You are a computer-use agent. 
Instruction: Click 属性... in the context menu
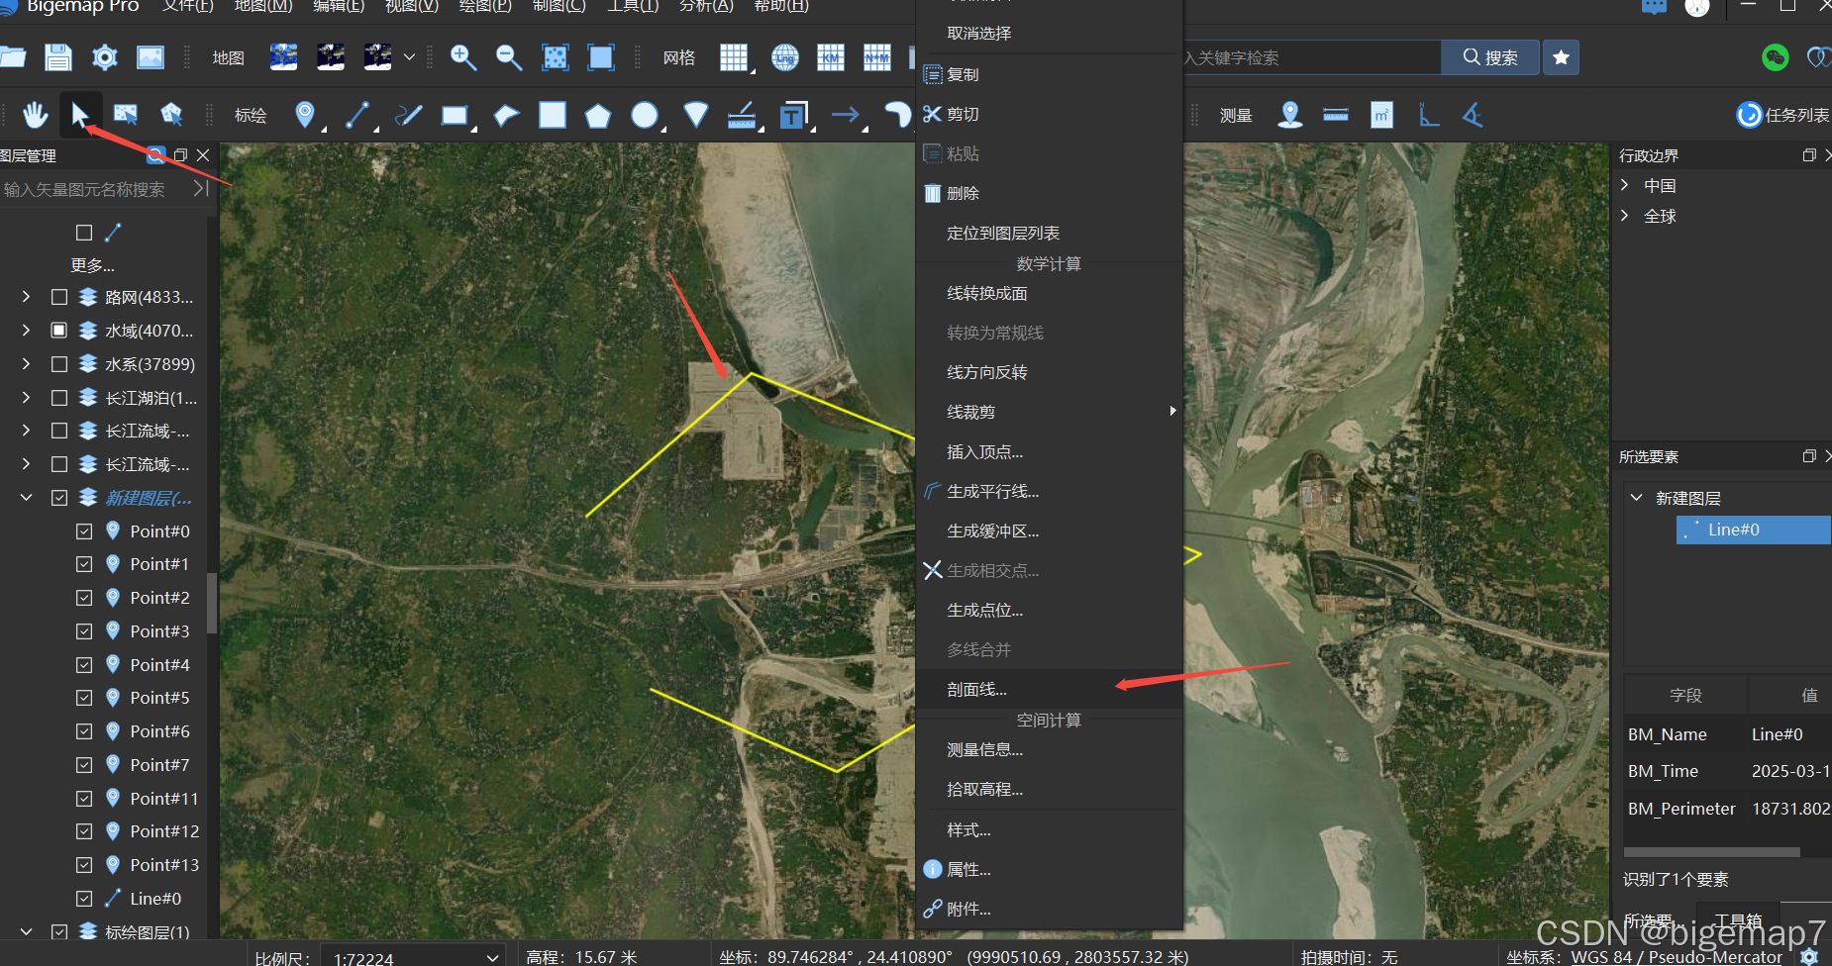[x=1050, y=870]
